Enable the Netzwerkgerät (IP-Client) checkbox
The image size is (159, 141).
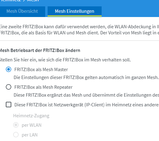click(9, 105)
